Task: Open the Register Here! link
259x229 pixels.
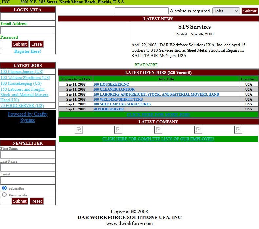Action: (x=28, y=51)
